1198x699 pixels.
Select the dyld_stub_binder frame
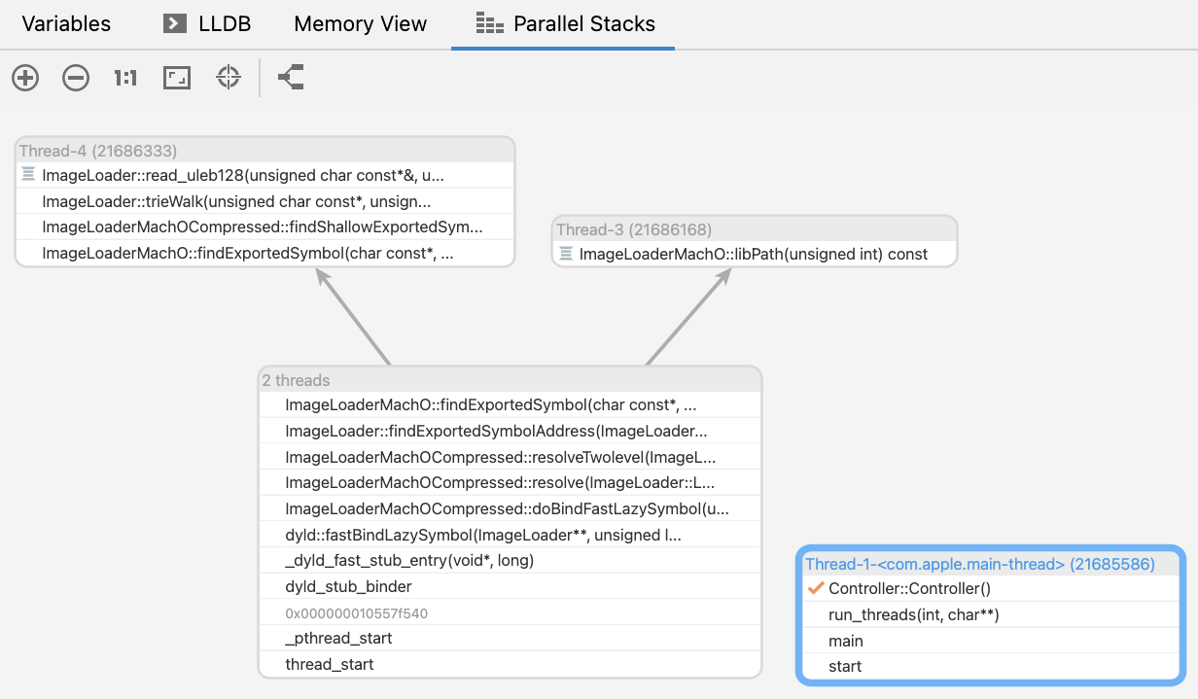coord(348,586)
